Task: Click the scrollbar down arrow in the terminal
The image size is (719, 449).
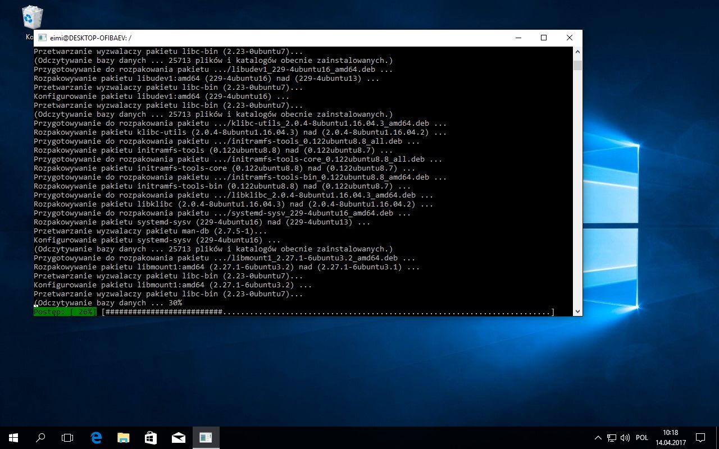Action: coord(578,311)
